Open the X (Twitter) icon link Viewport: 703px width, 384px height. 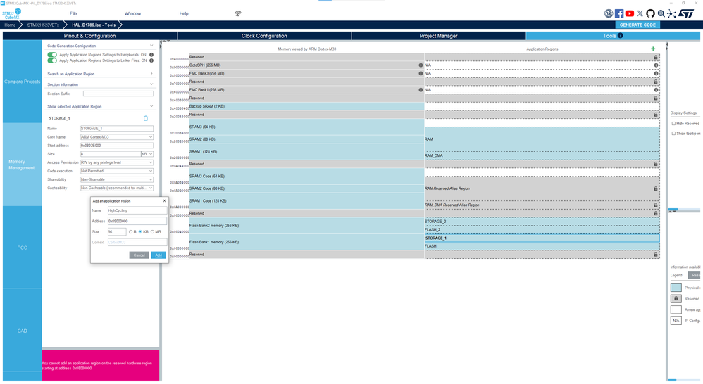tap(640, 13)
